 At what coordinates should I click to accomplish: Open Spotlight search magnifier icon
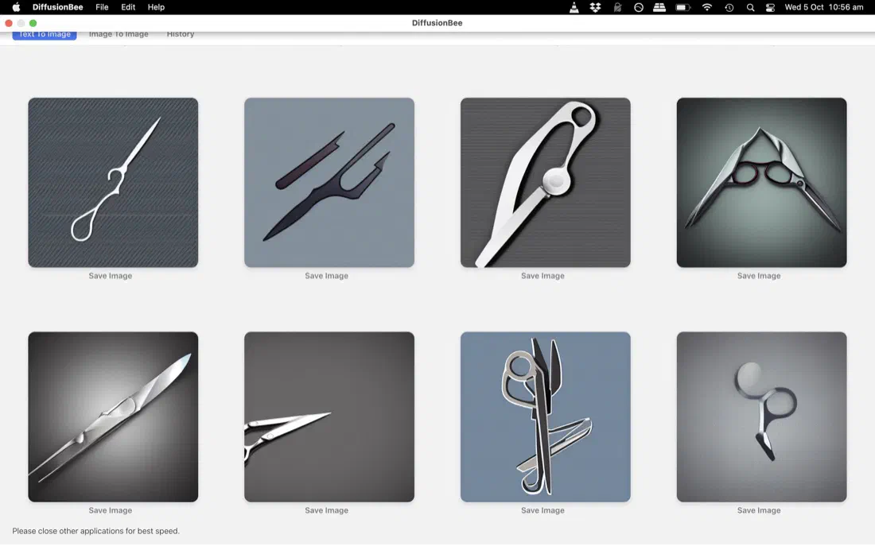751,7
